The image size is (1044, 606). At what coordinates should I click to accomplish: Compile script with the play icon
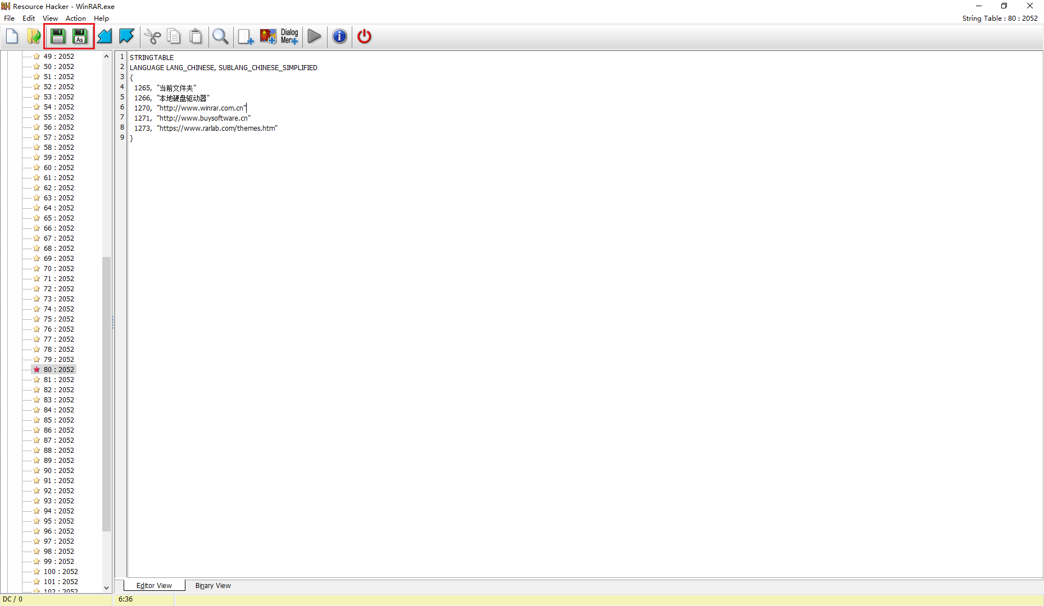coord(315,36)
